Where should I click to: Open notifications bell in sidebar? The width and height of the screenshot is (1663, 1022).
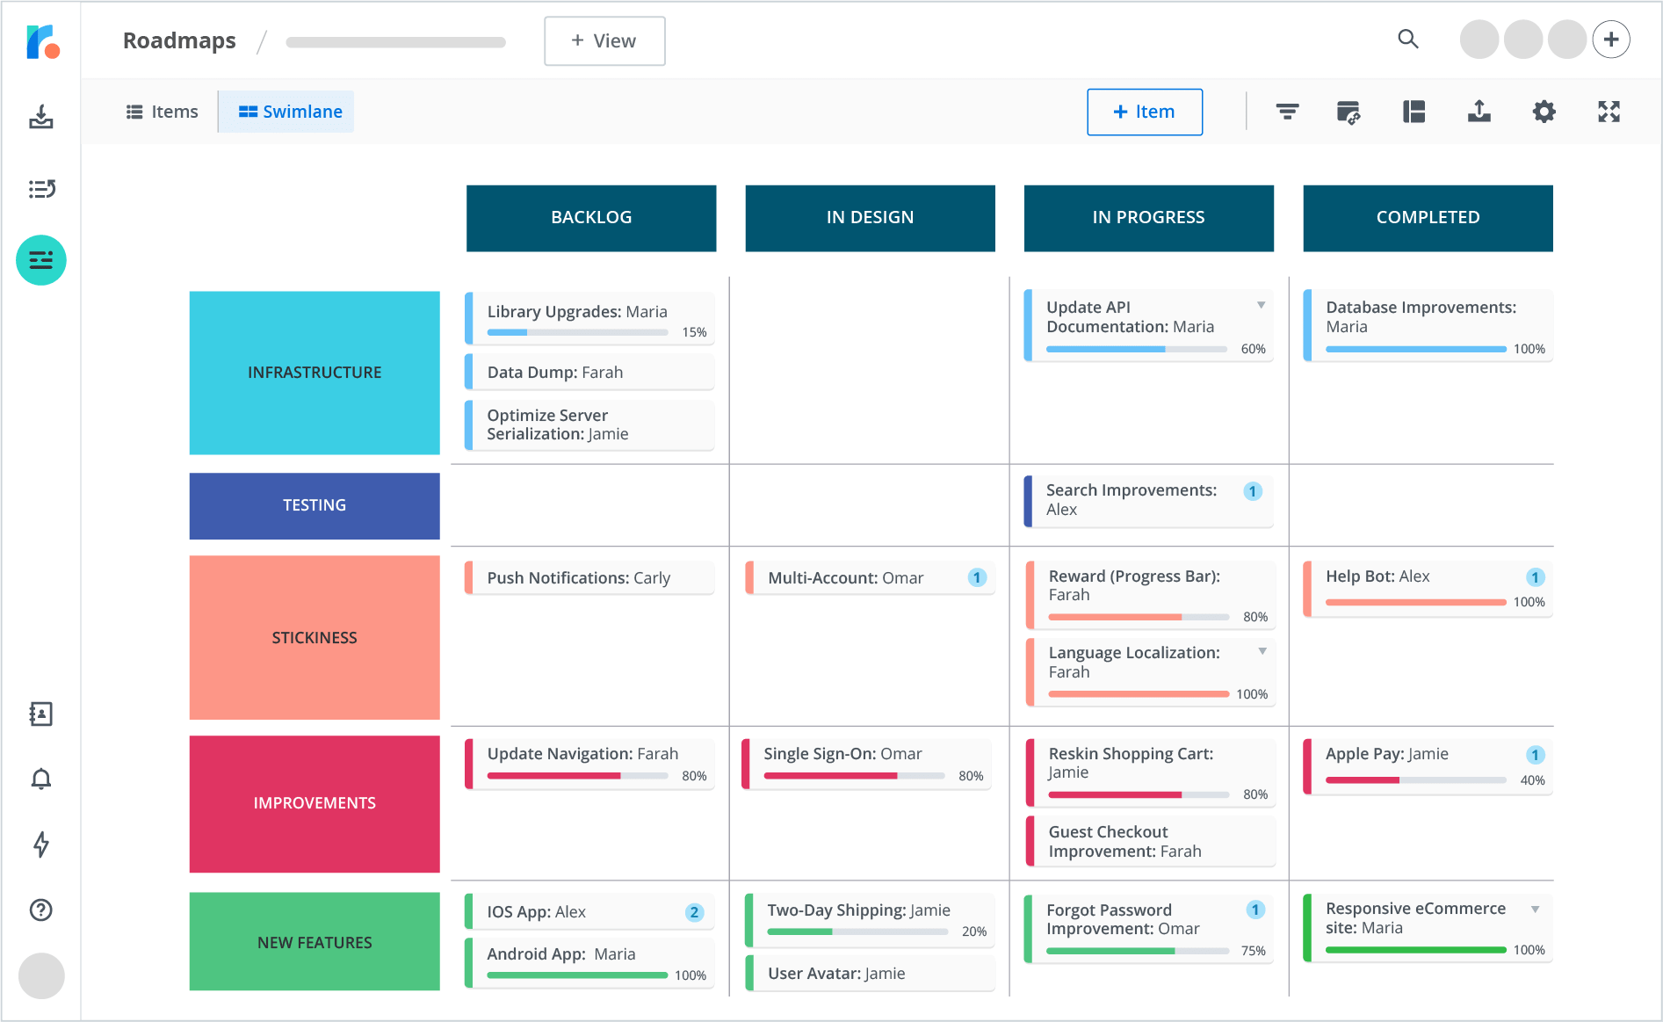click(x=40, y=779)
